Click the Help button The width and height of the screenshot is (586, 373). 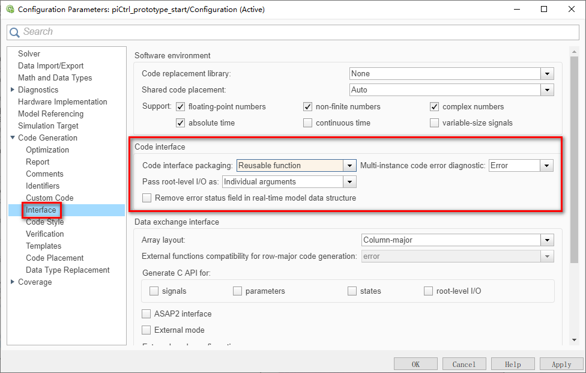[x=512, y=364]
